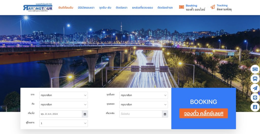Screen dimensions: 260x134
Task: Click the calendar icon for เที่ยวไป date
Action: [x=85, y=114]
